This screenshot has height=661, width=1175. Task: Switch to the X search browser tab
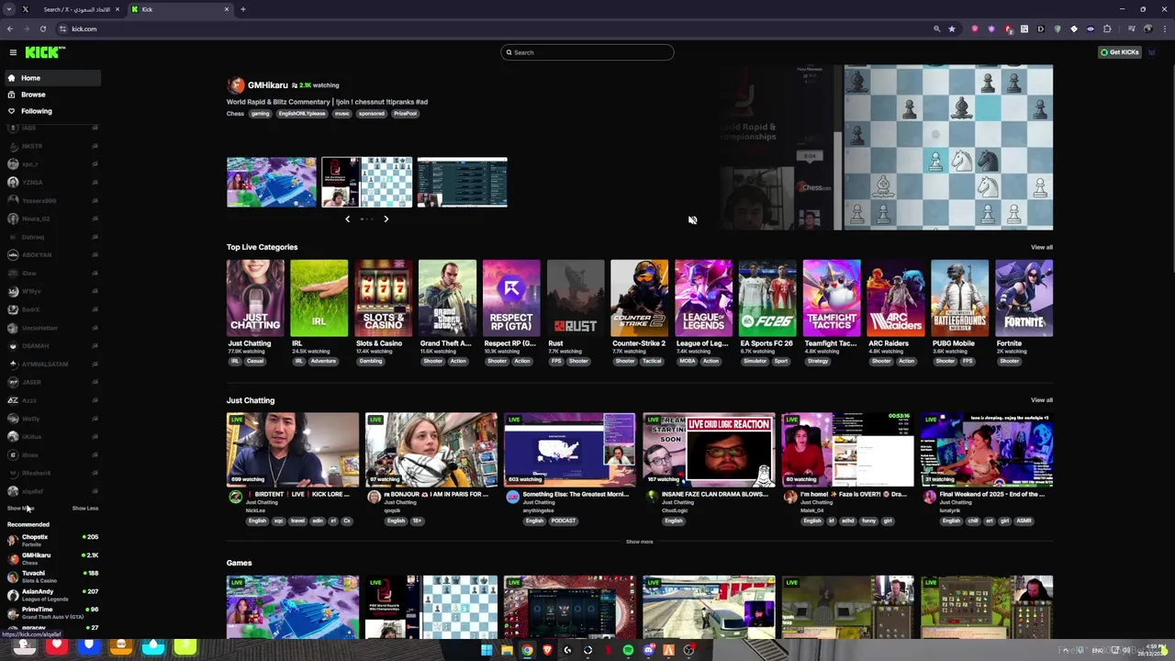(69, 9)
